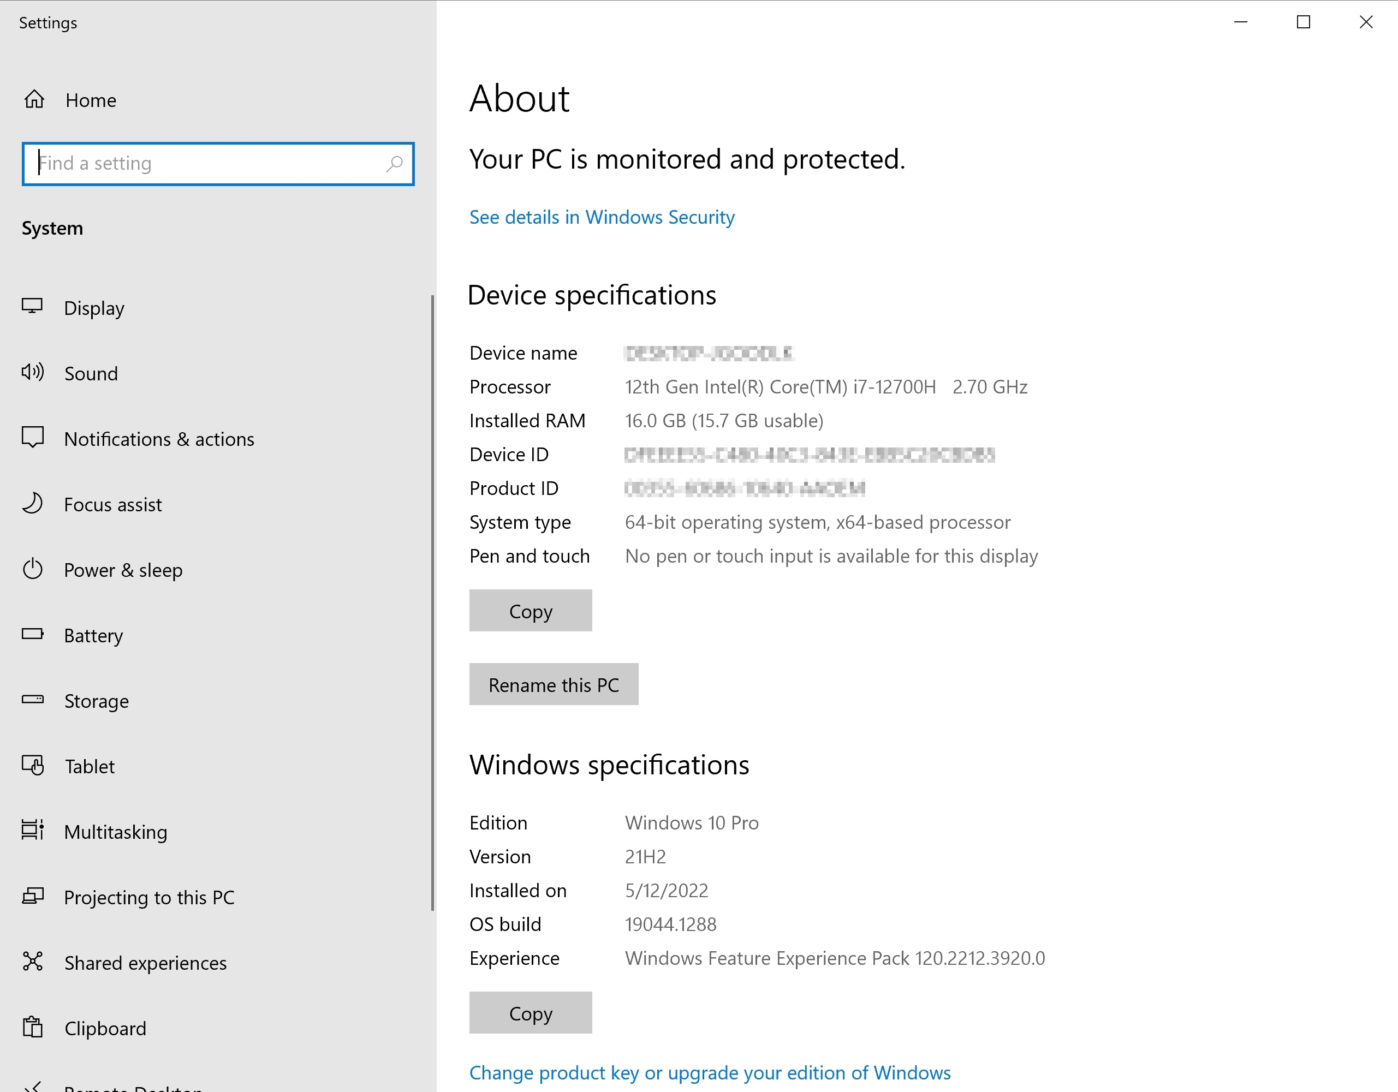This screenshot has height=1092, width=1398.
Task: Click the Shared experiences icon
Action: tap(33, 962)
